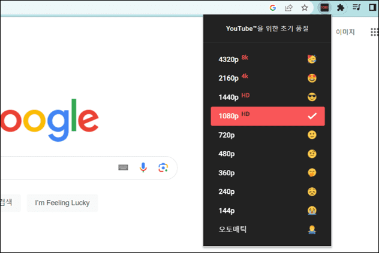Select 4320p 8k quality option

coord(267,59)
